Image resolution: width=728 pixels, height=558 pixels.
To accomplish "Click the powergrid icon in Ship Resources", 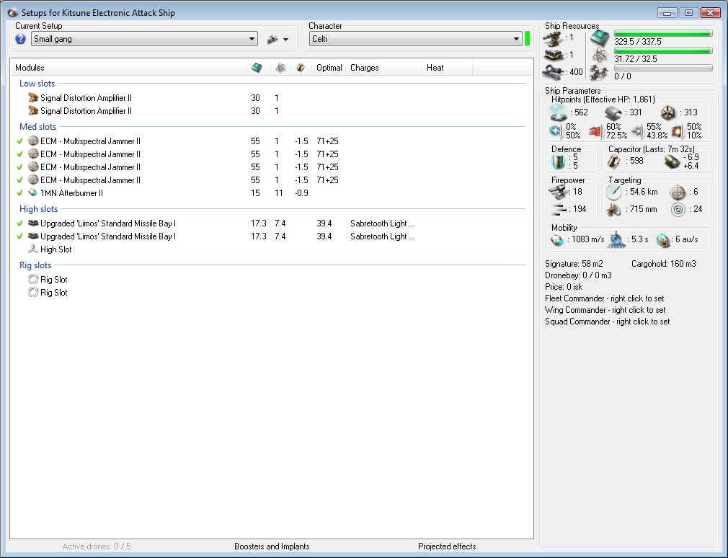I will click(600, 56).
